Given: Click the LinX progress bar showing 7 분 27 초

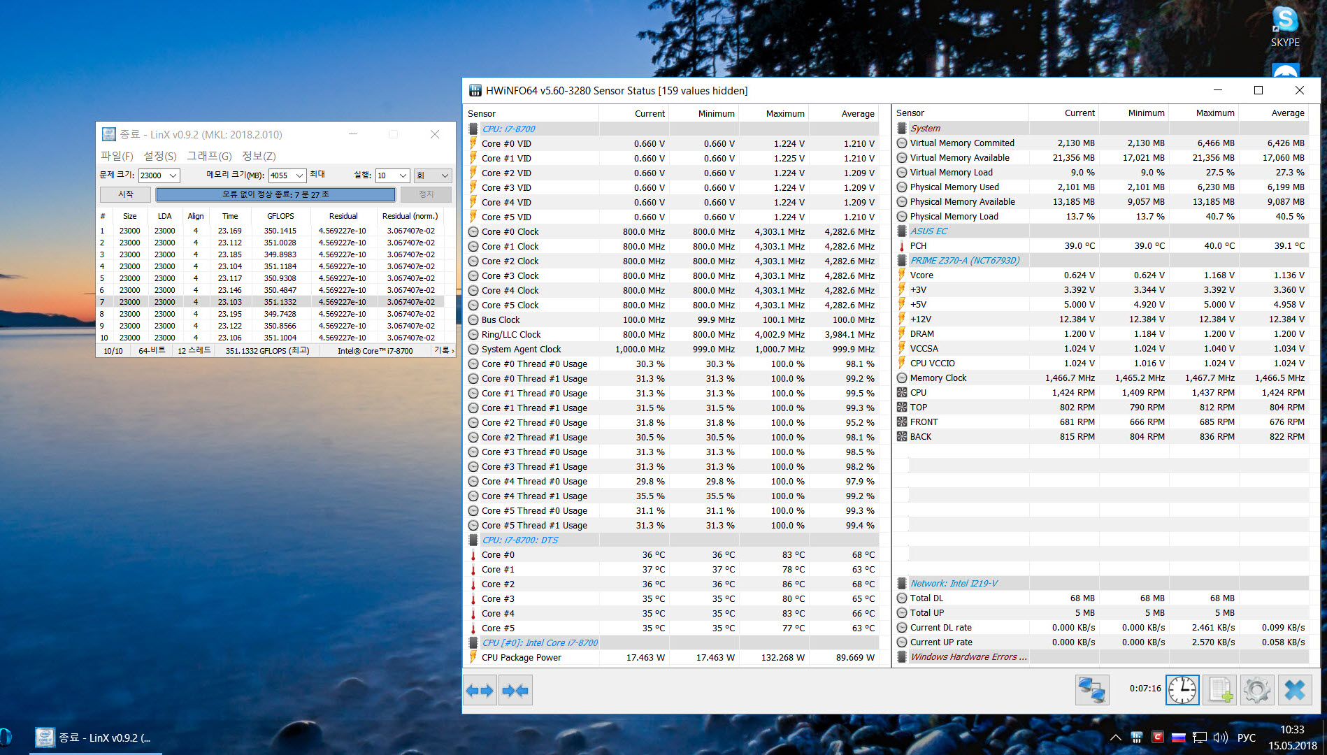Looking at the screenshot, I should tap(275, 194).
